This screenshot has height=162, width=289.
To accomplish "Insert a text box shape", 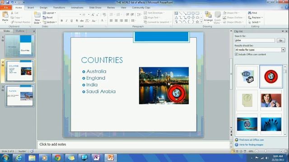I will (176, 13).
